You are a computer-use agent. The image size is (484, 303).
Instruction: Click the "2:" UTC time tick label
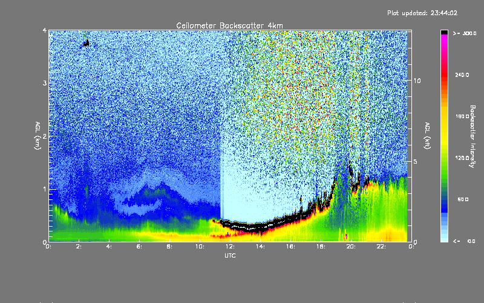point(79,247)
